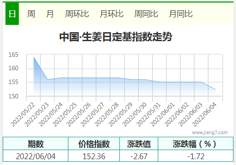Click the 期数 column header
Image resolution: width=236 pixels, height=165 pixels.
coord(36,144)
